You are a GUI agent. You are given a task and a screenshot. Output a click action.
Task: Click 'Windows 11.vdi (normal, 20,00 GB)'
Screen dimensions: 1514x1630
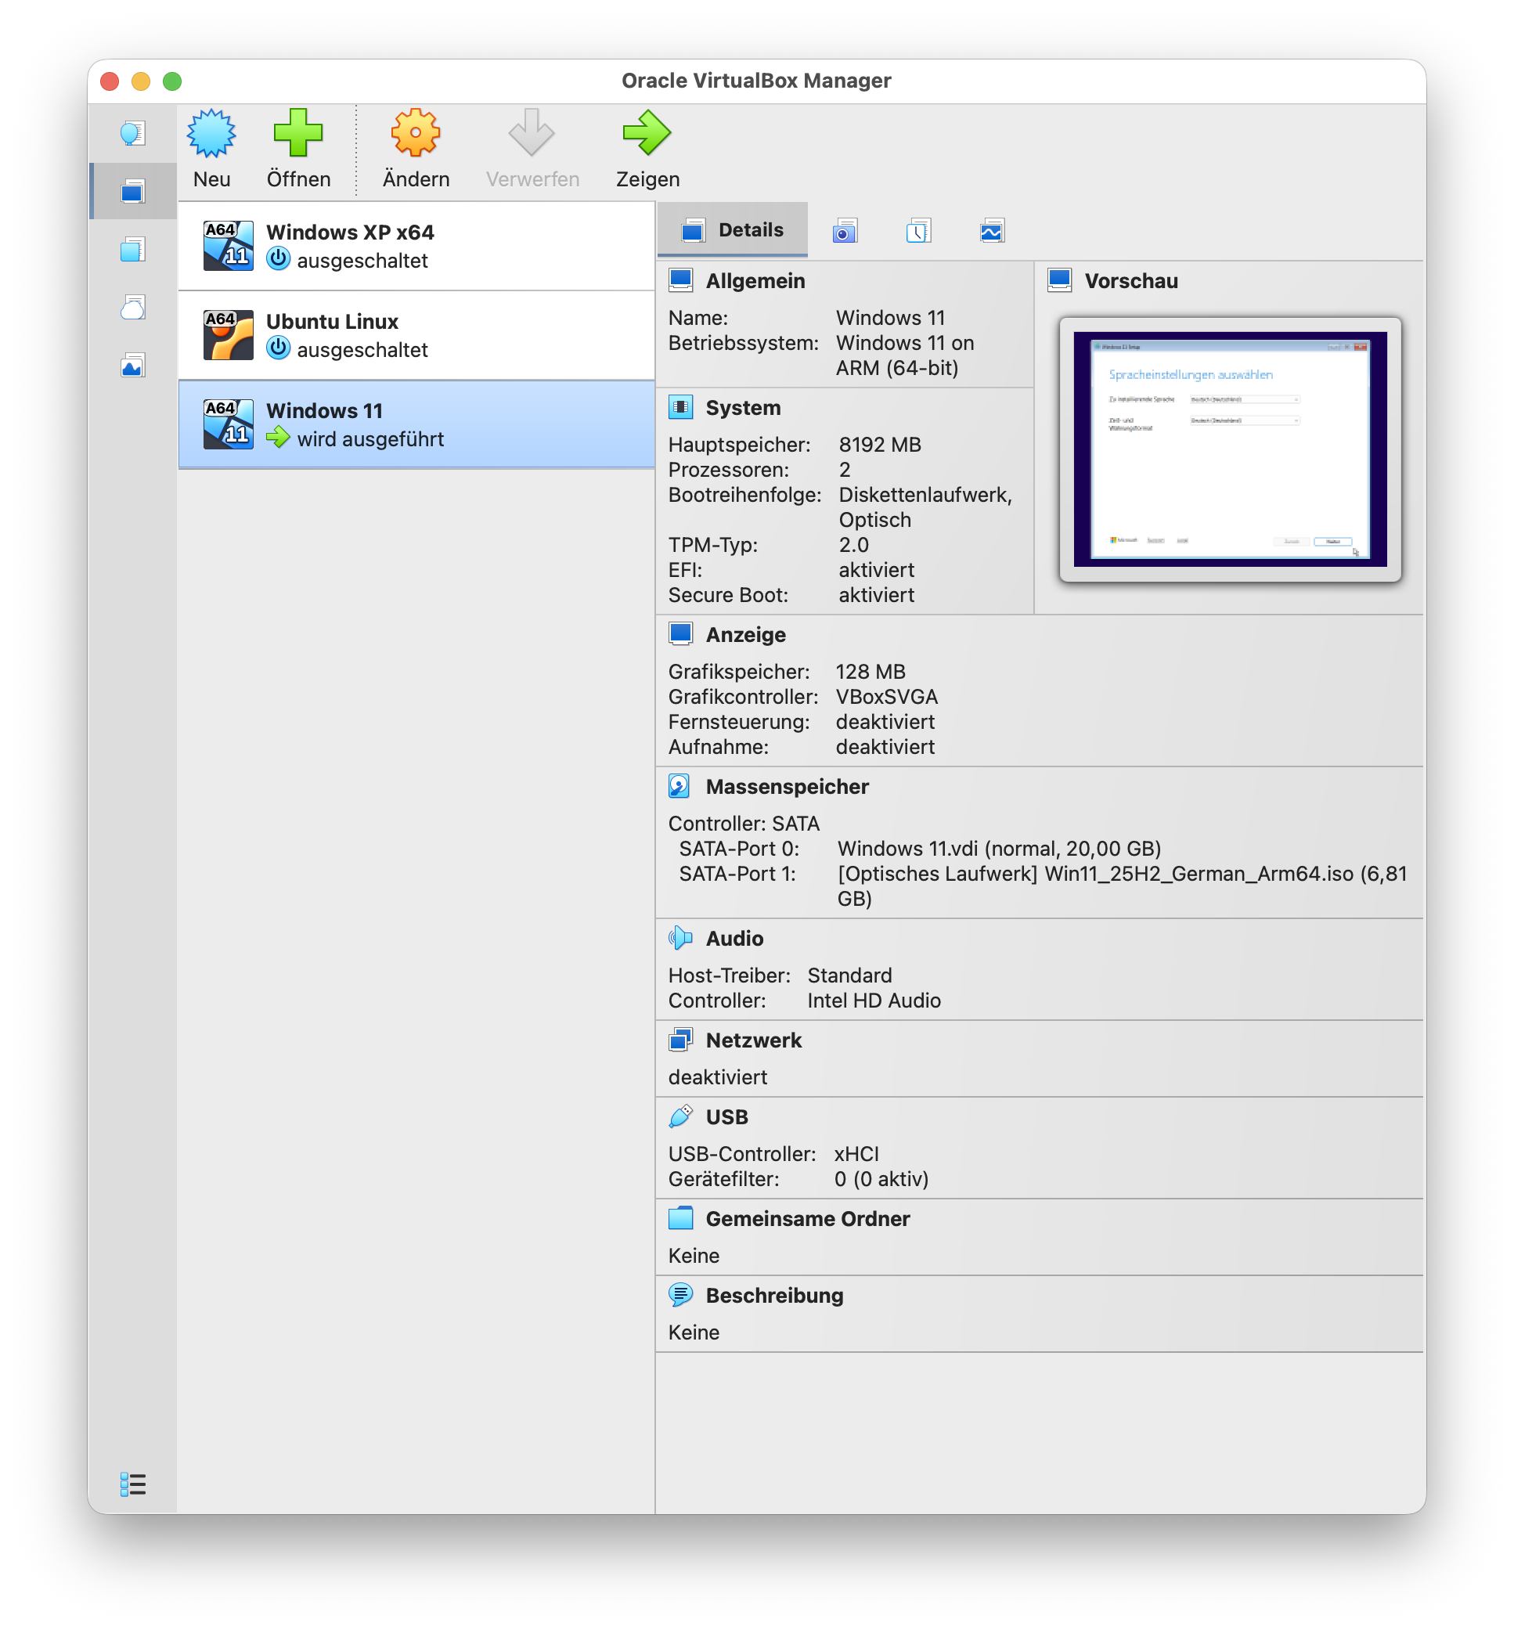pos(1000,848)
